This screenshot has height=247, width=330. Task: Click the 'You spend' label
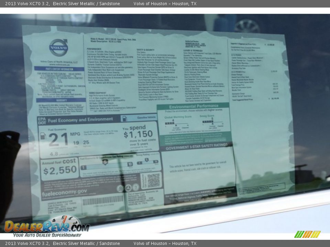coord(134,128)
